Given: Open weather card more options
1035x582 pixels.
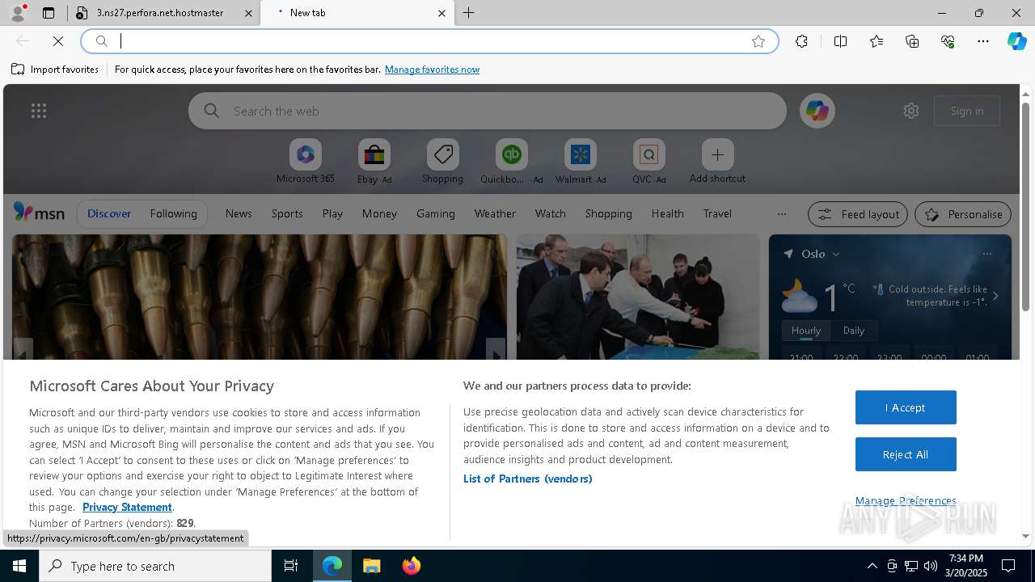Looking at the screenshot, I should (x=987, y=254).
